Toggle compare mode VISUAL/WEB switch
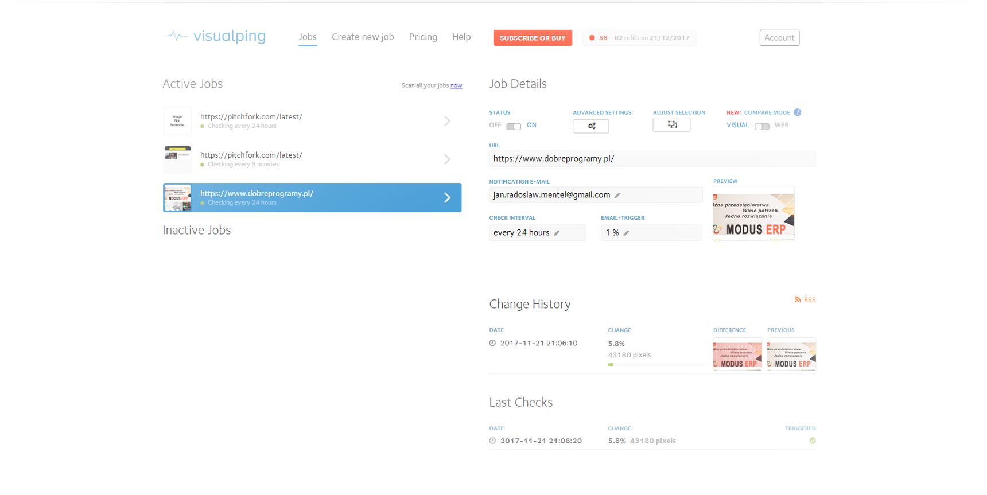Viewport: 987px width, 495px height. (x=762, y=126)
